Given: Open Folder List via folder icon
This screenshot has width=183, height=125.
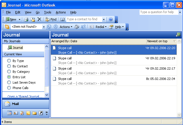Looking at the screenshot, I should [35, 113].
